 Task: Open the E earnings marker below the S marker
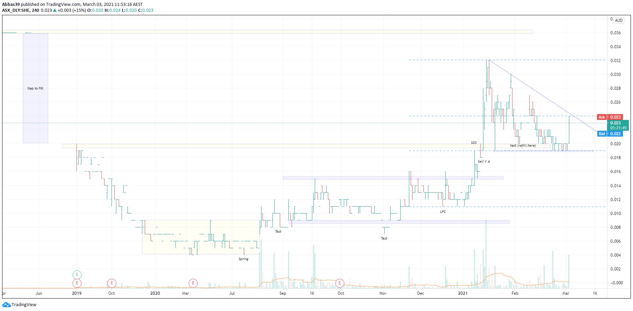tap(77, 283)
